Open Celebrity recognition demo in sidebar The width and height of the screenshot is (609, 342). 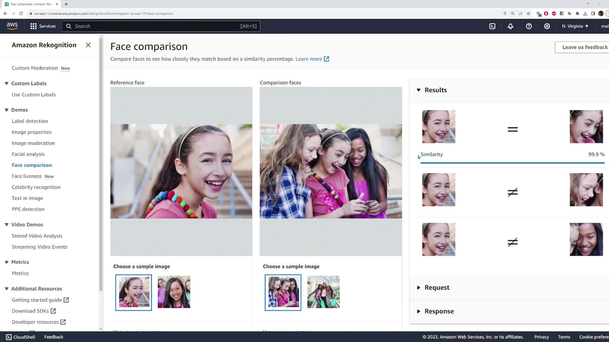(x=36, y=187)
